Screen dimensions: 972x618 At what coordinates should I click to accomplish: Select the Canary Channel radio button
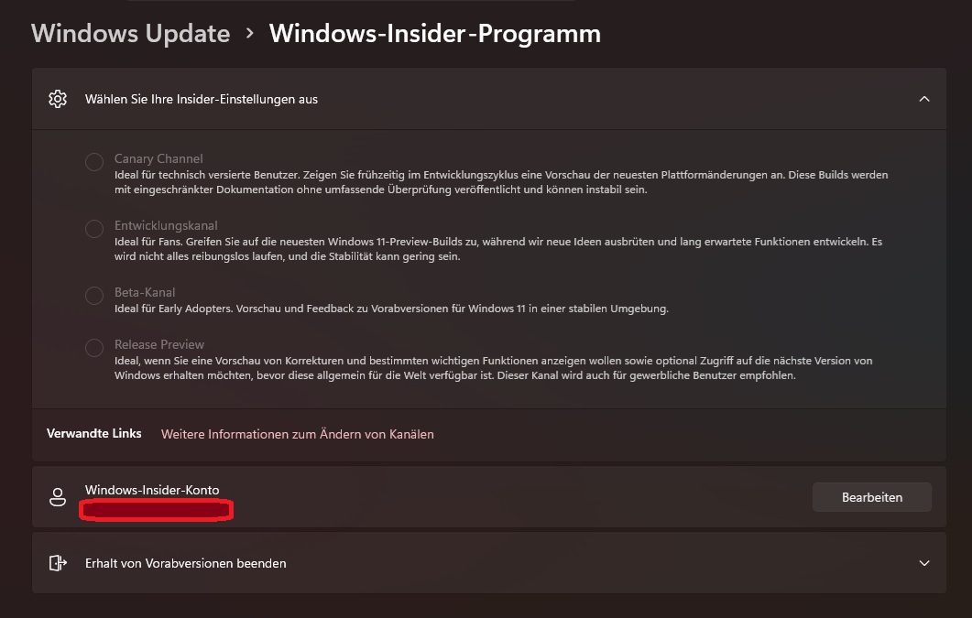pyautogui.click(x=94, y=162)
